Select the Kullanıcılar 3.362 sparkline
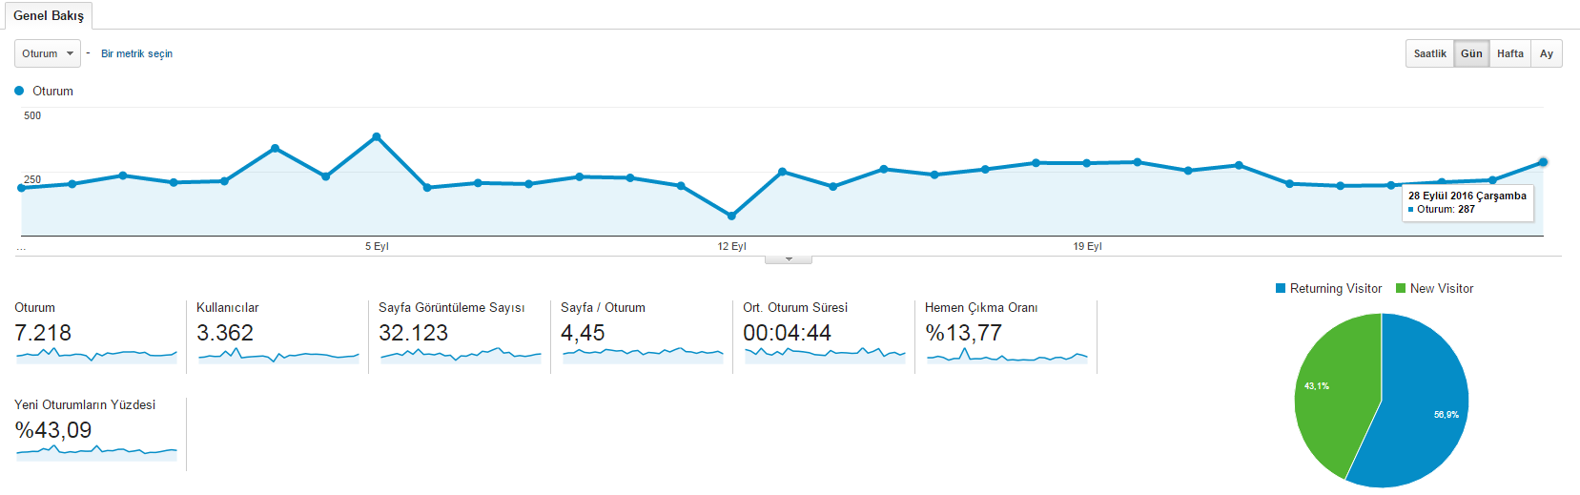This screenshot has height=495, width=1580. (x=278, y=355)
